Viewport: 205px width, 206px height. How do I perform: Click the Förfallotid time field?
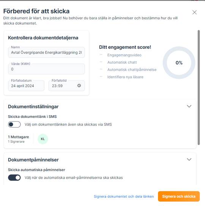coord(67,86)
